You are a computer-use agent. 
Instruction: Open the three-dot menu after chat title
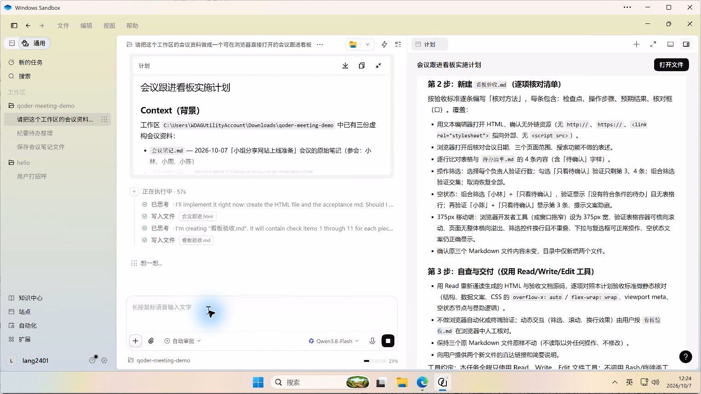(x=320, y=45)
